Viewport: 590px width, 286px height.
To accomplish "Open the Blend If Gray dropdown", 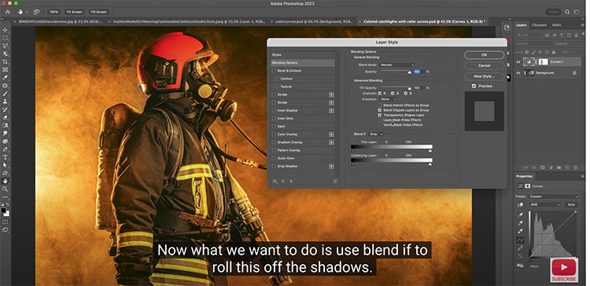I will [x=376, y=134].
